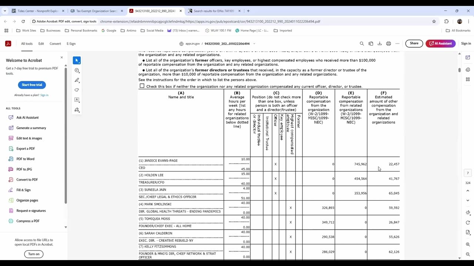Toggle display theme icon in right rail
The width and height of the screenshot is (474, 266).
(x=468, y=212)
